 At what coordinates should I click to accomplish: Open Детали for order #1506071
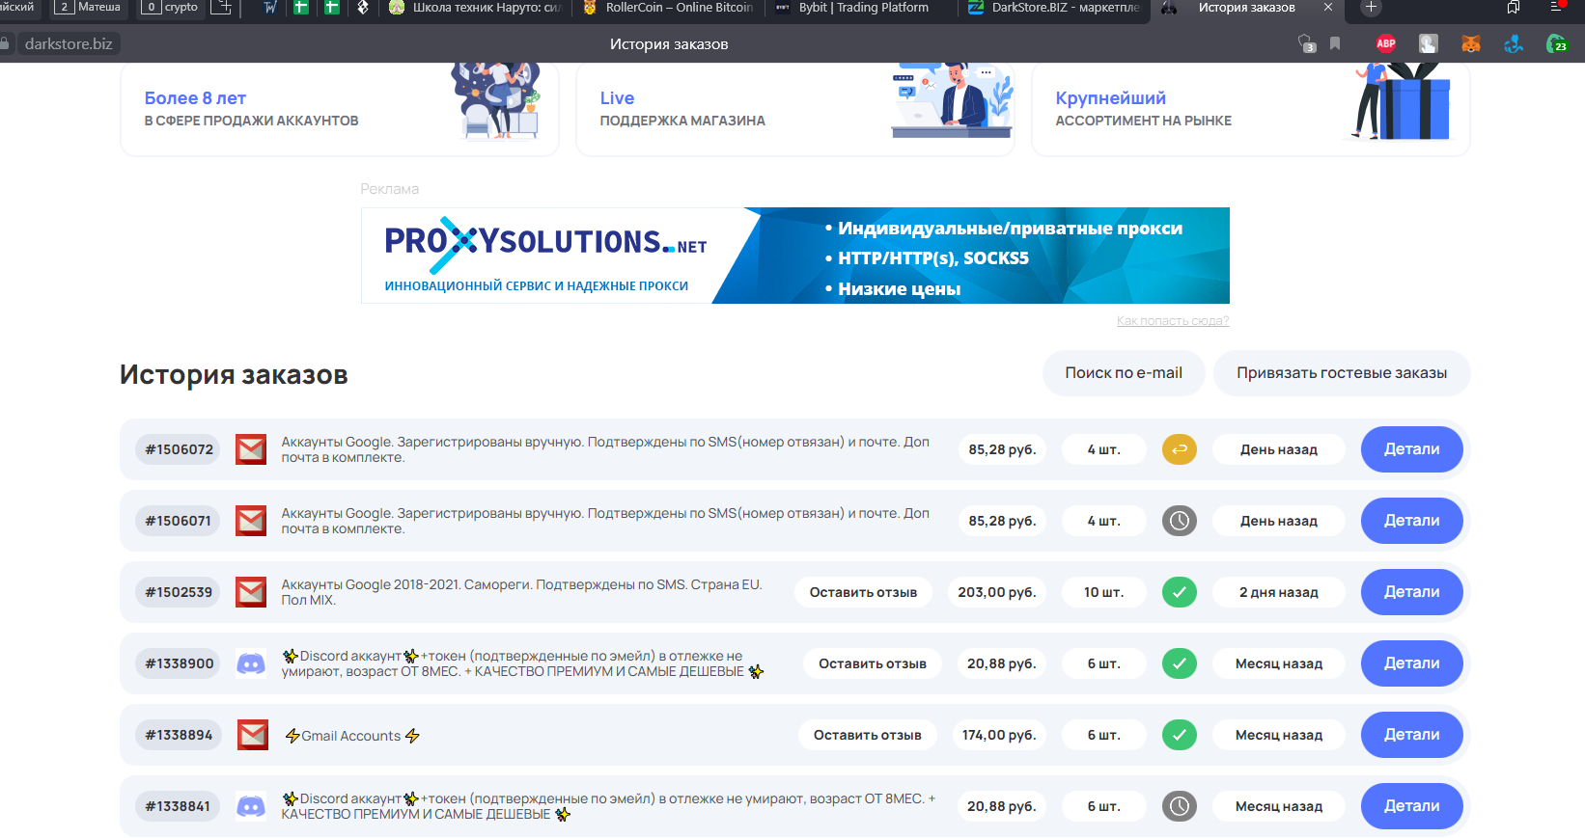coord(1412,521)
